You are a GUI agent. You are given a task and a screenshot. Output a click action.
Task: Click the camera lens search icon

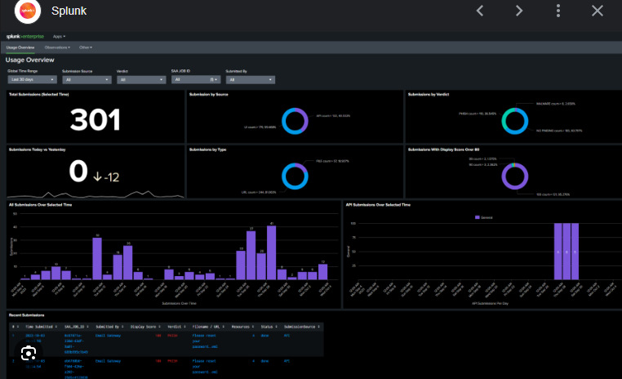pyautogui.click(x=29, y=353)
